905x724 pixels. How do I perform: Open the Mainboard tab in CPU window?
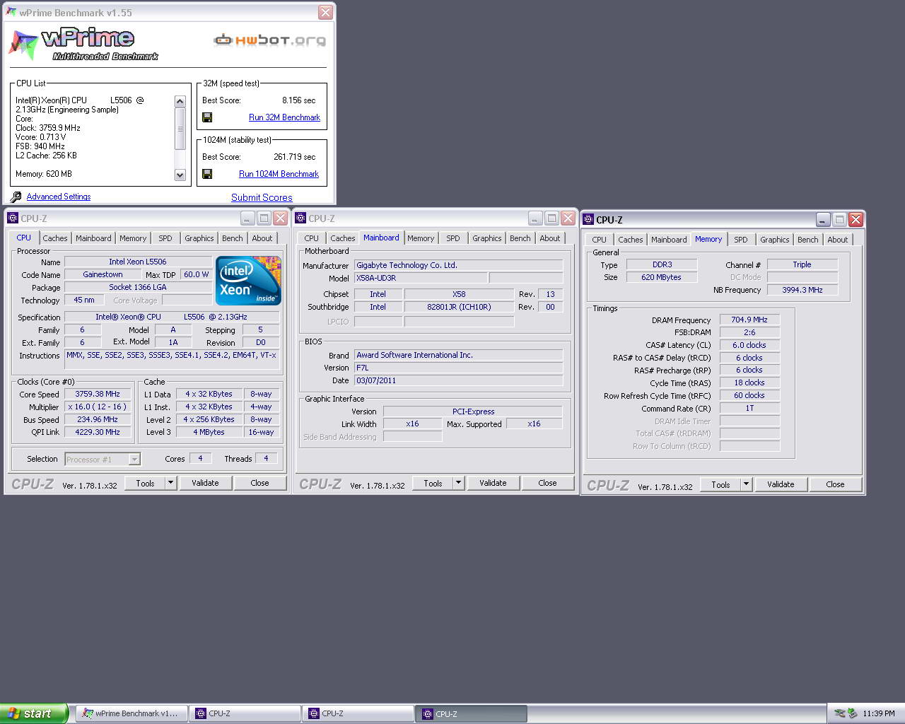(93, 238)
